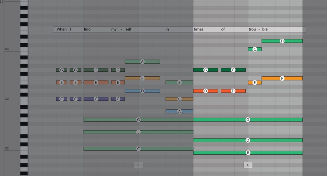Image resolution: width=327 pixels, height=176 pixels.
Task: Select the blue A note under 'in'
Action: 179,111
